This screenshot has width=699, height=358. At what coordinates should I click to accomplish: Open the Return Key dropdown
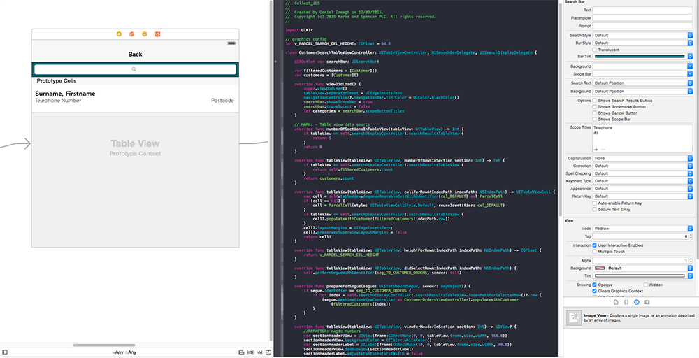[642, 196]
